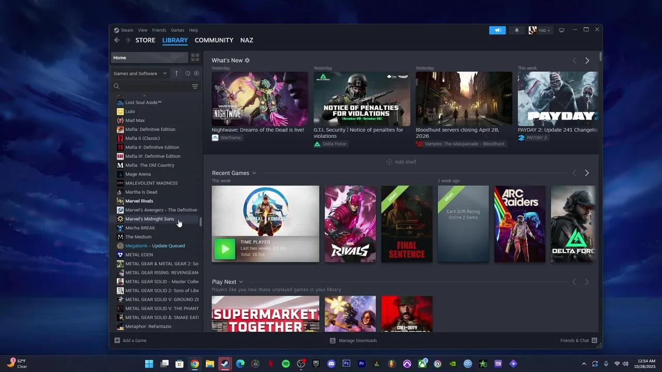Click the library search input field
Screen dimensions: 662x372
coord(155,86)
